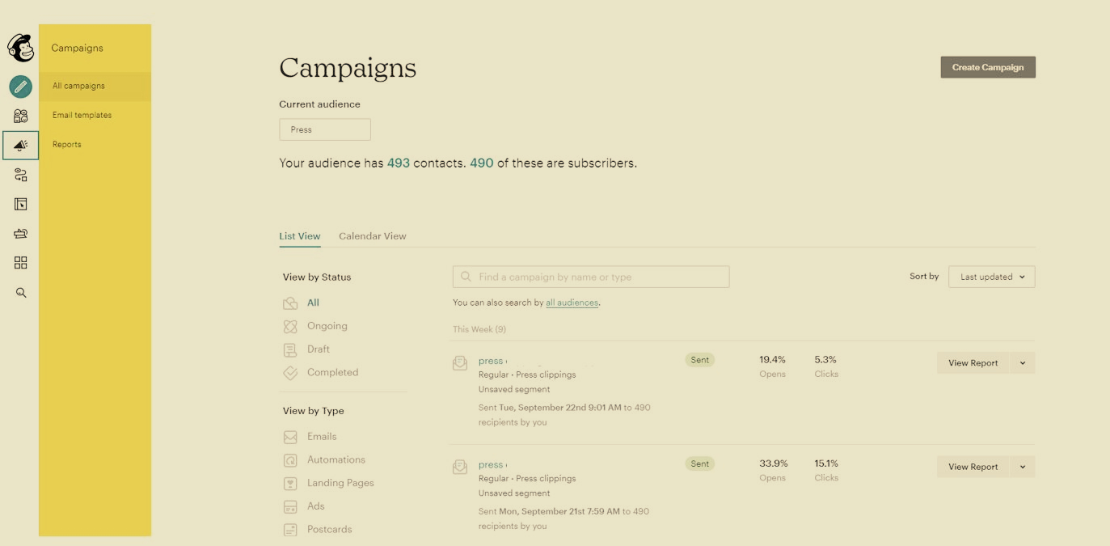Filter campaigns by Ongoing status
The height and width of the screenshot is (546, 1110).
tap(327, 326)
